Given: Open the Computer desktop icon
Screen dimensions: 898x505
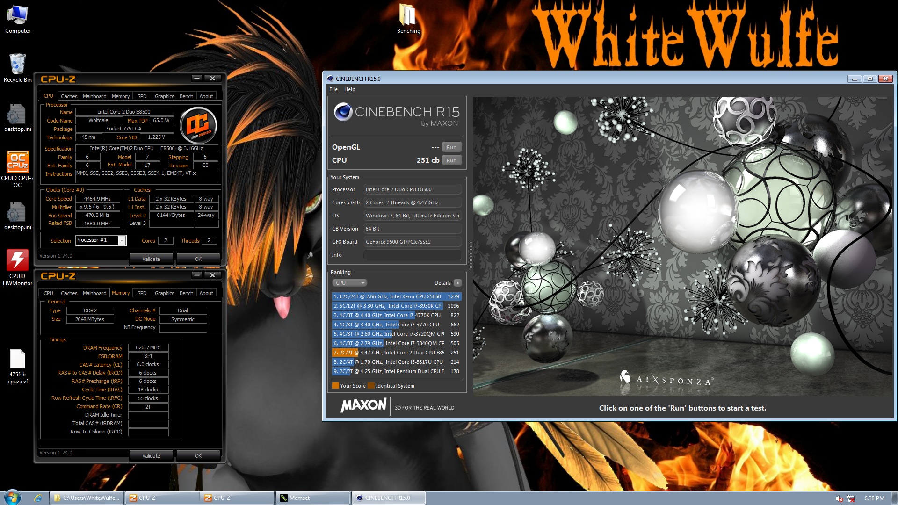Looking at the screenshot, I should (x=18, y=20).
